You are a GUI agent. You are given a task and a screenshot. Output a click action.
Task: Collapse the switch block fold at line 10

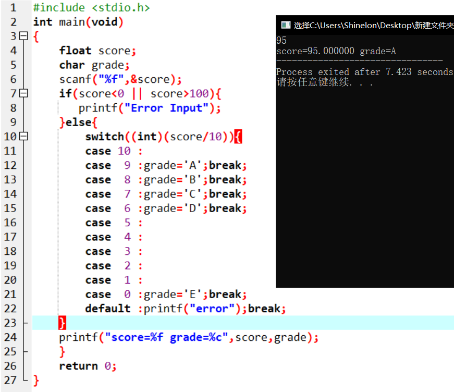23,137
